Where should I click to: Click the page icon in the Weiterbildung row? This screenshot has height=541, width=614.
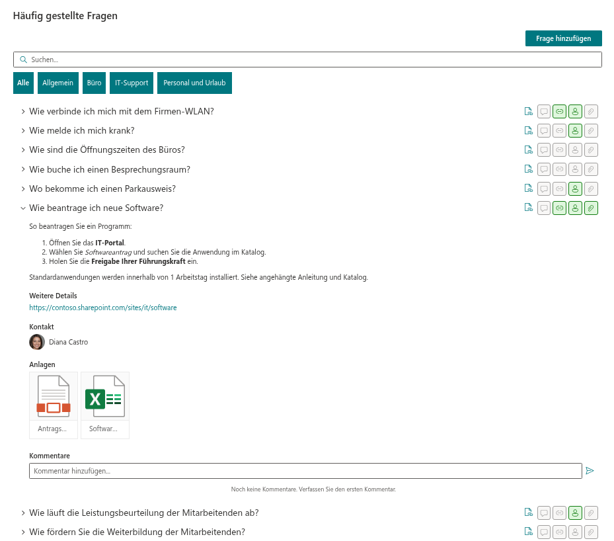pyautogui.click(x=529, y=532)
